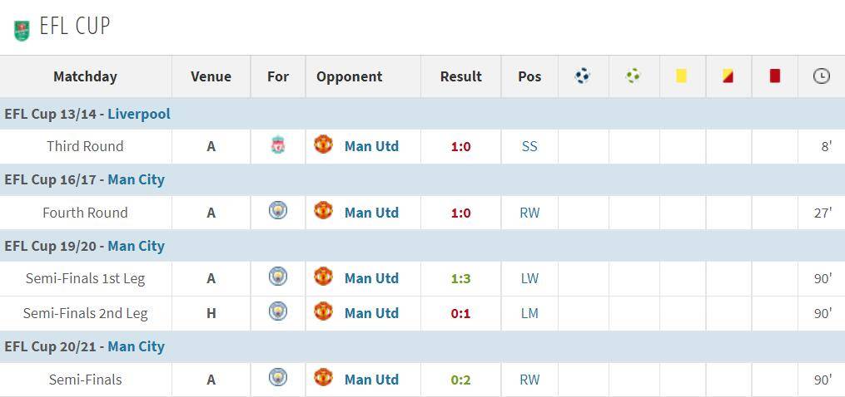This screenshot has height=397, width=845.
Task: Open Man Utd opponent link in Third Round row
Action: coord(371,146)
